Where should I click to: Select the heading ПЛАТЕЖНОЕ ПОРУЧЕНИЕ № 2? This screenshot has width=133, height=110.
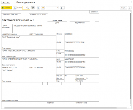18,20
